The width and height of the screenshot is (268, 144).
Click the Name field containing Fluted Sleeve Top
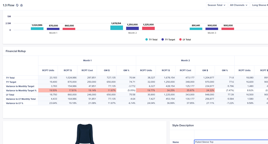pos(231,142)
